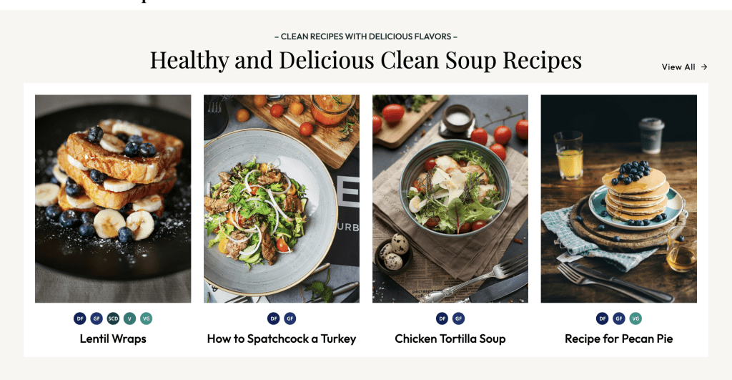Click the GF badge under Chicken Tortilla Soup
This screenshot has height=380, width=732.
[458, 318]
